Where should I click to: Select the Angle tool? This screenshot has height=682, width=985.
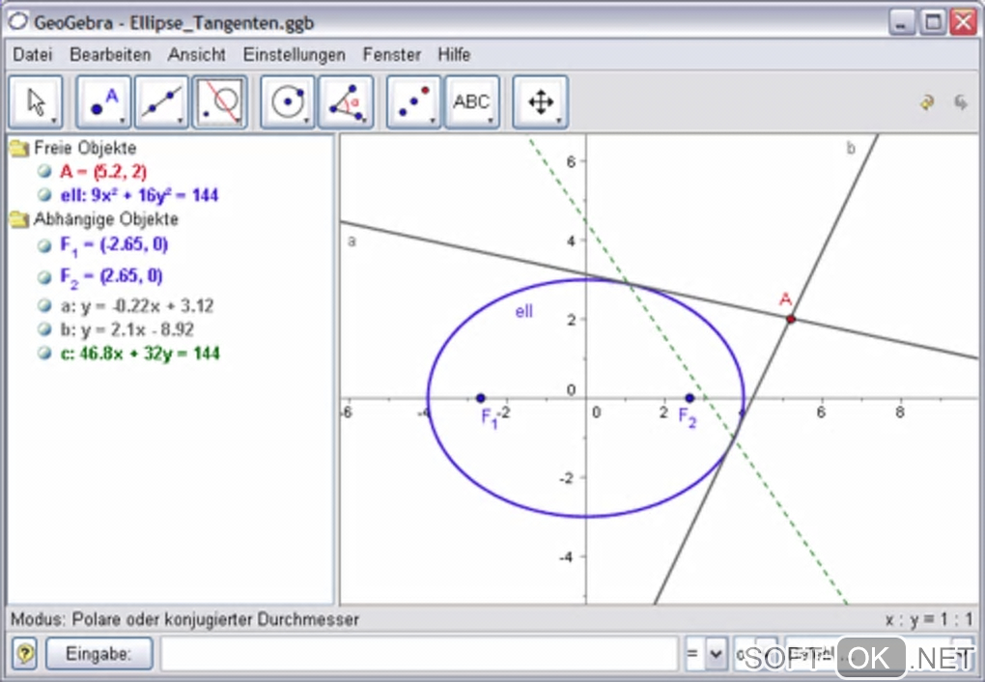tap(346, 102)
